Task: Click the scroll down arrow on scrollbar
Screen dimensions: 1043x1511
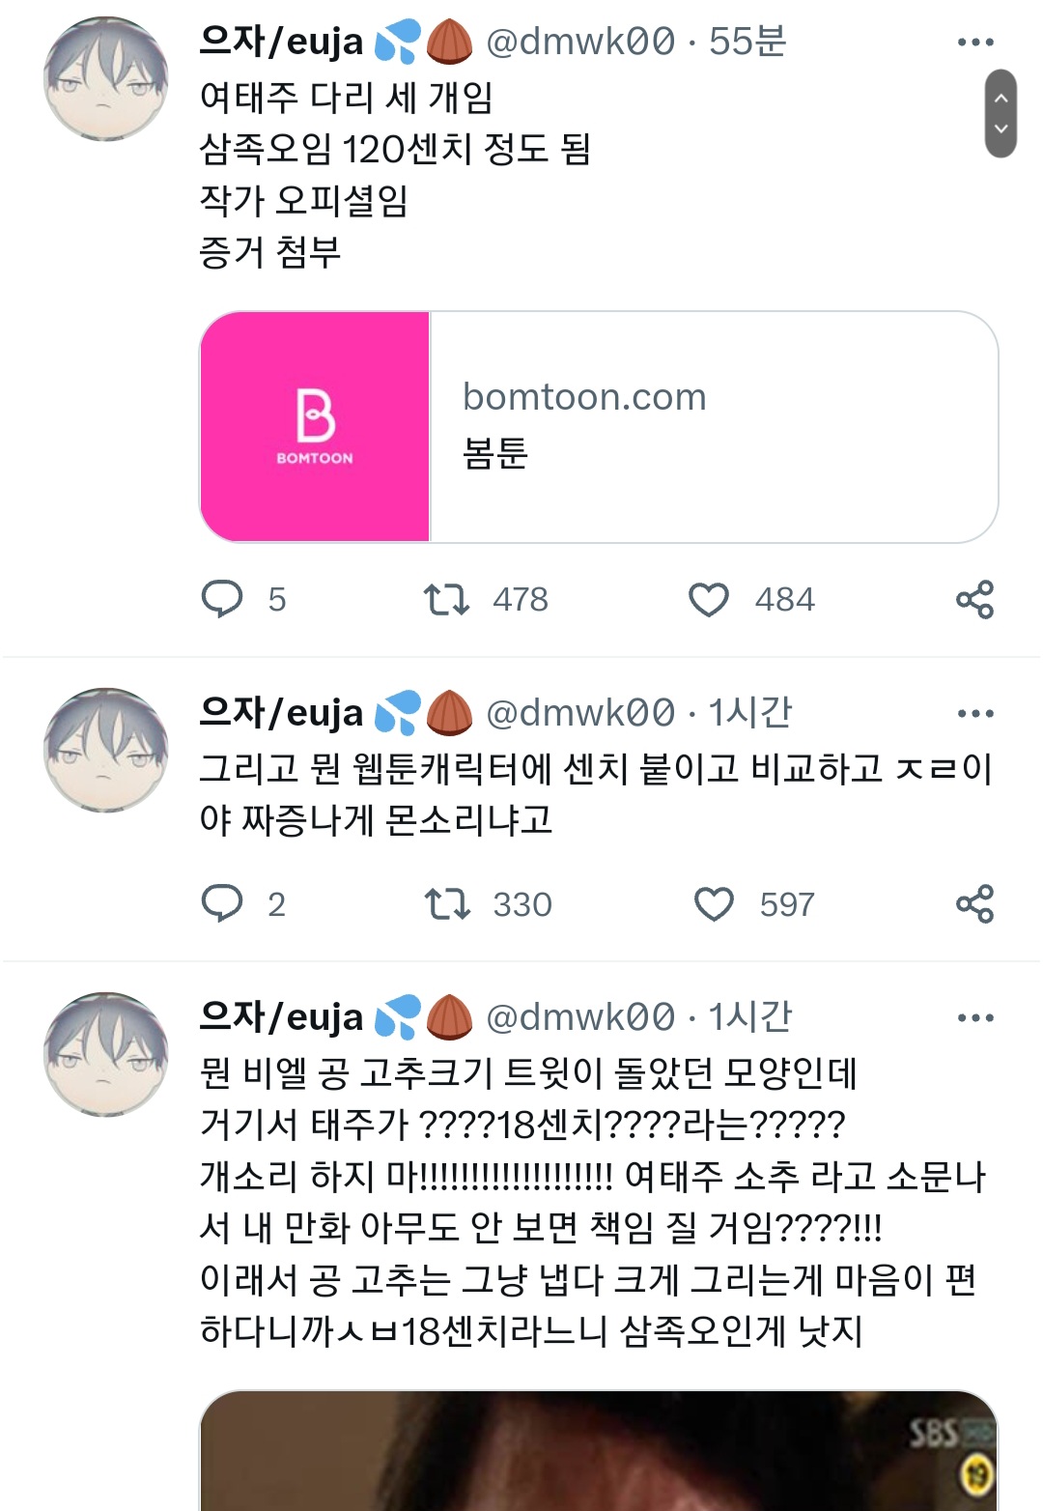Action: [1001, 129]
